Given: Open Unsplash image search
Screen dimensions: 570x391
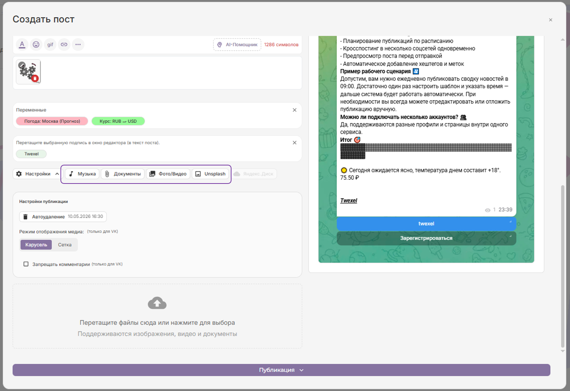Looking at the screenshot, I should click(x=211, y=174).
